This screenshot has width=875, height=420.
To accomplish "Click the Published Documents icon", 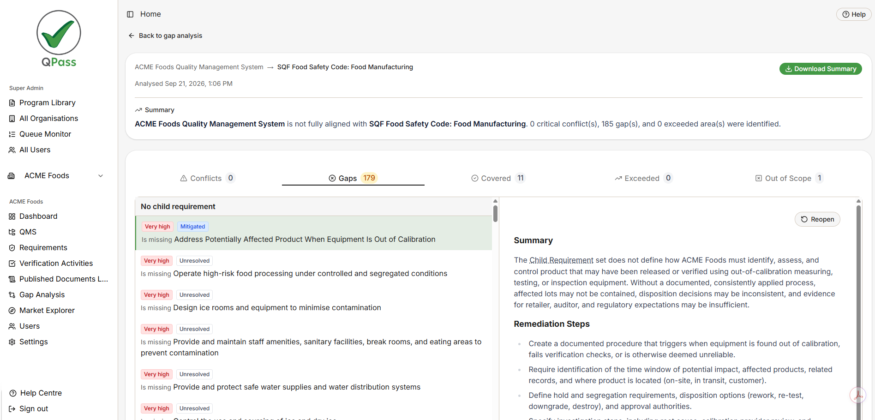I will point(12,279).
